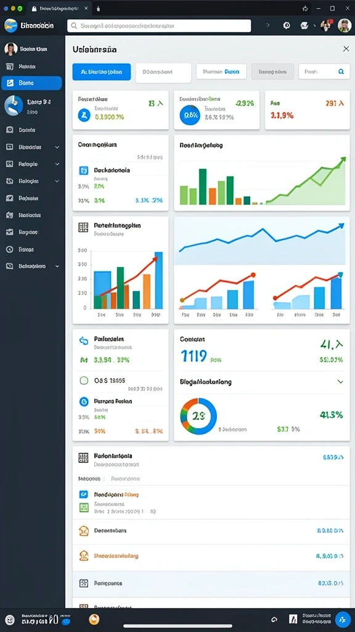Screen dimensions: 355x632
Task: Open the chat bubble icon in top header
Action: pos(304,25)
